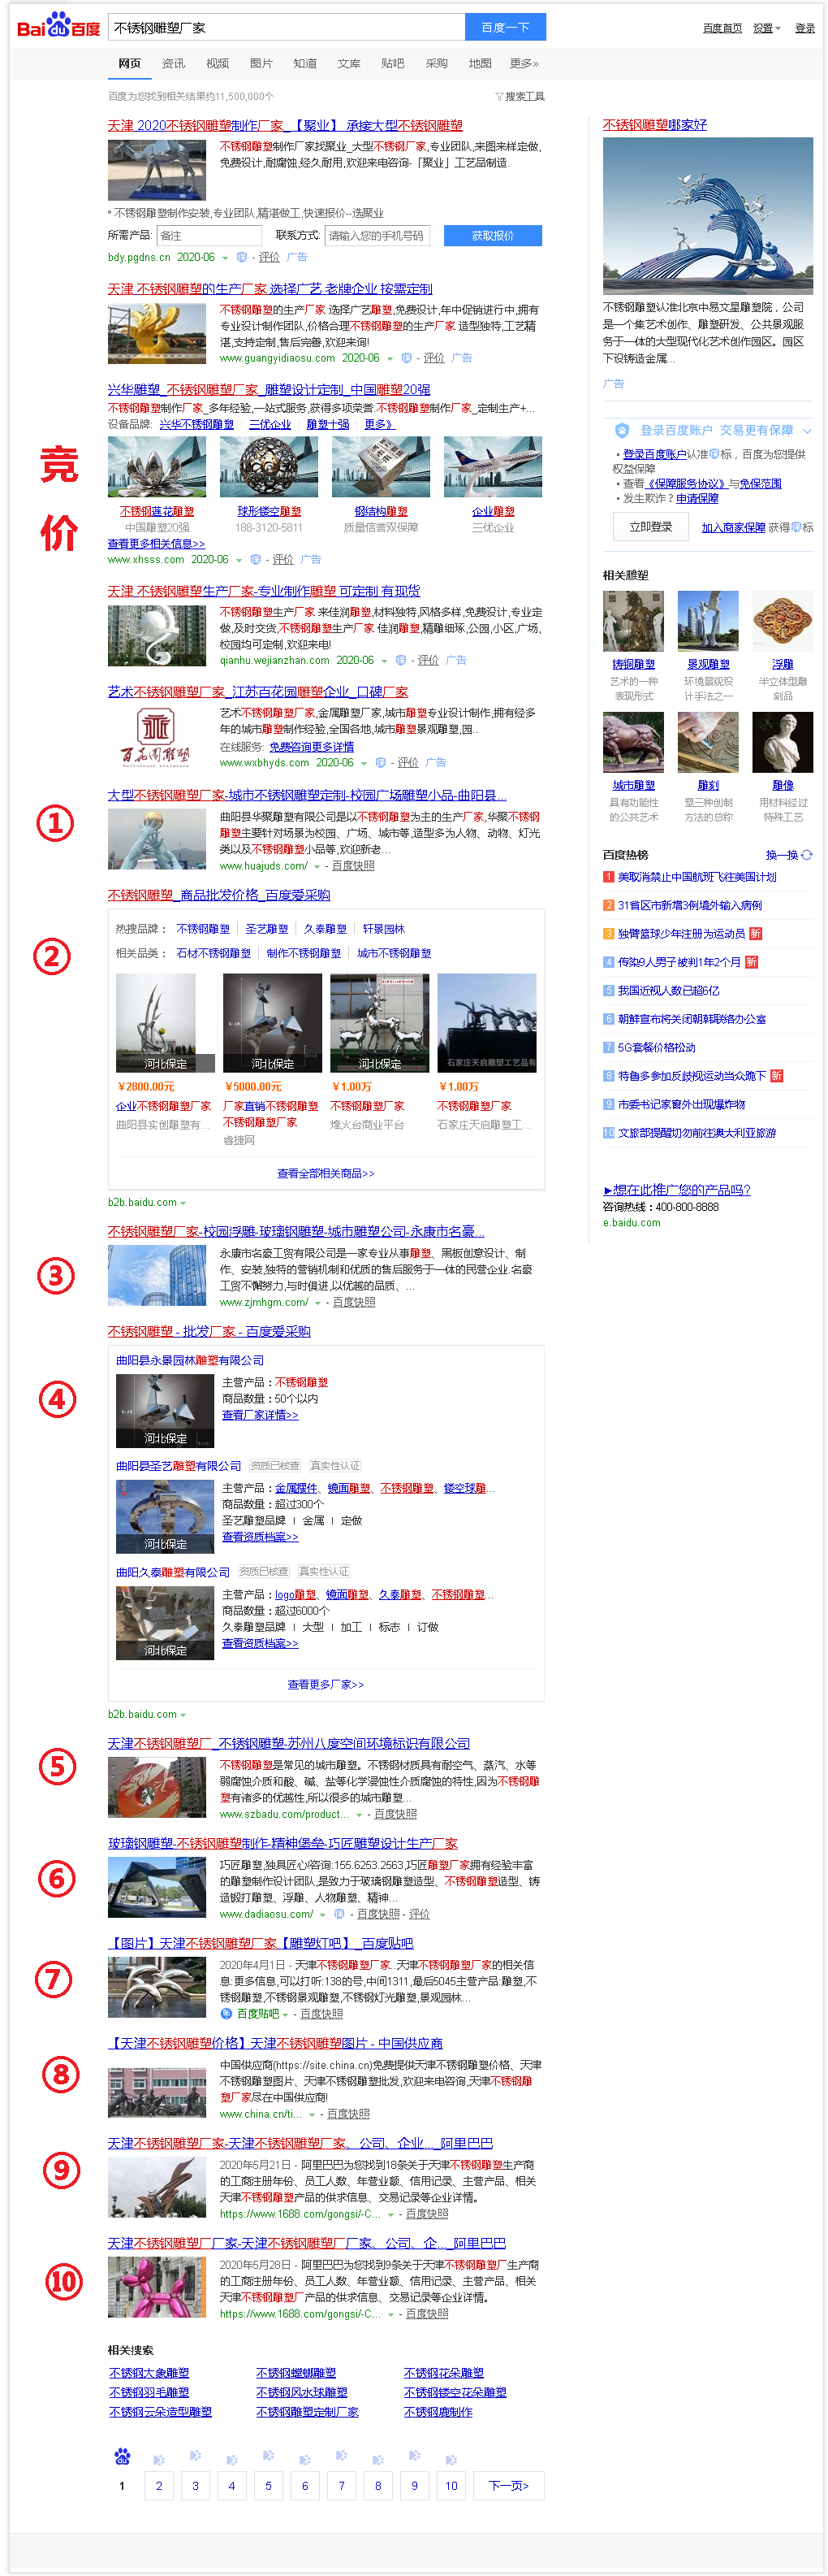Image resolution: width=828 pixels, height=2576 pixels.
Task: Click the search box containing 不锈钢雕塑厂家
Action: [287, 27]
